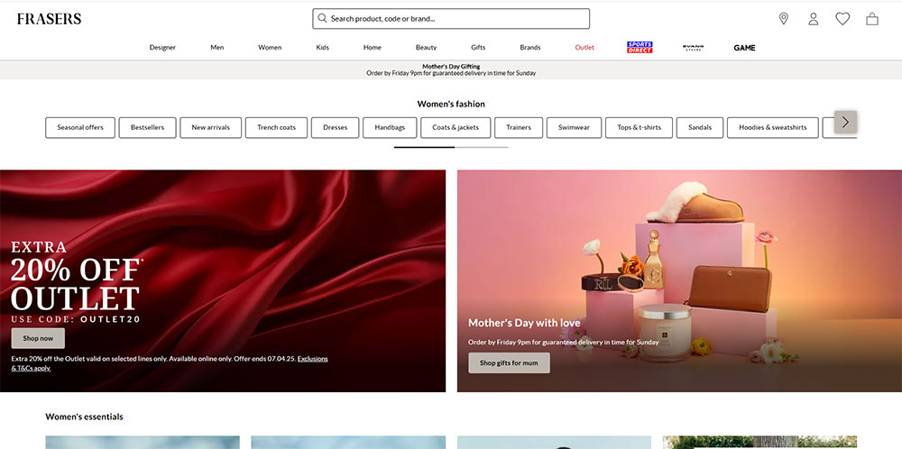The image size is (902, 449).
Task: Select the Dresses chip
Action: (335, 128)
